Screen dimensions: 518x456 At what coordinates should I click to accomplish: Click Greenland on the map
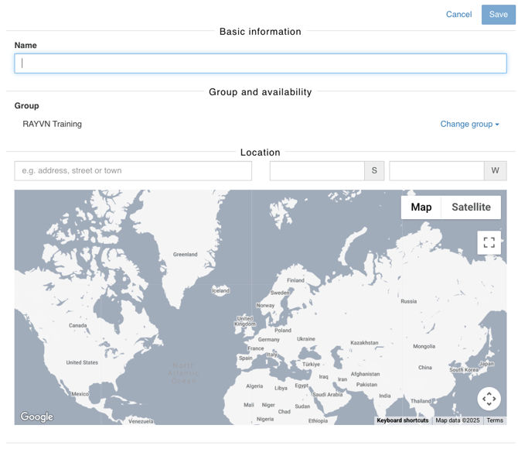coord(185,254)
